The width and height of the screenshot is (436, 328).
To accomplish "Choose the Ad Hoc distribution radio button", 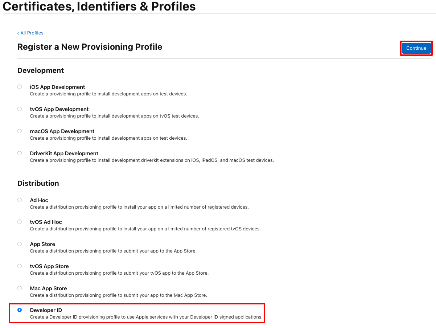I will [20, 200].
